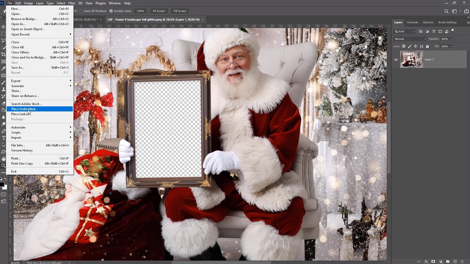Enable the Zoom All Windows checkbox
The image size is (470, 264).
[x=81, y=11]
